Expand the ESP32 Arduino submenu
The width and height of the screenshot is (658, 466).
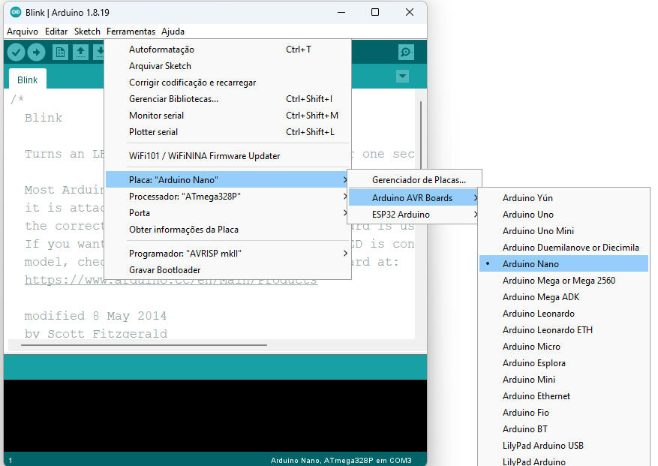click(x=415, y=215)
